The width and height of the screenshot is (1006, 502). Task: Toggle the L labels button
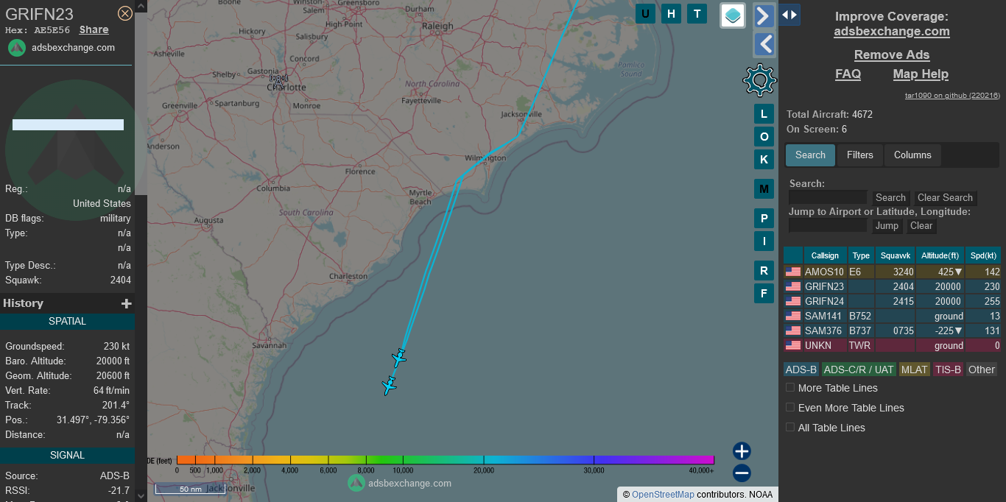[x=764, y=114]
